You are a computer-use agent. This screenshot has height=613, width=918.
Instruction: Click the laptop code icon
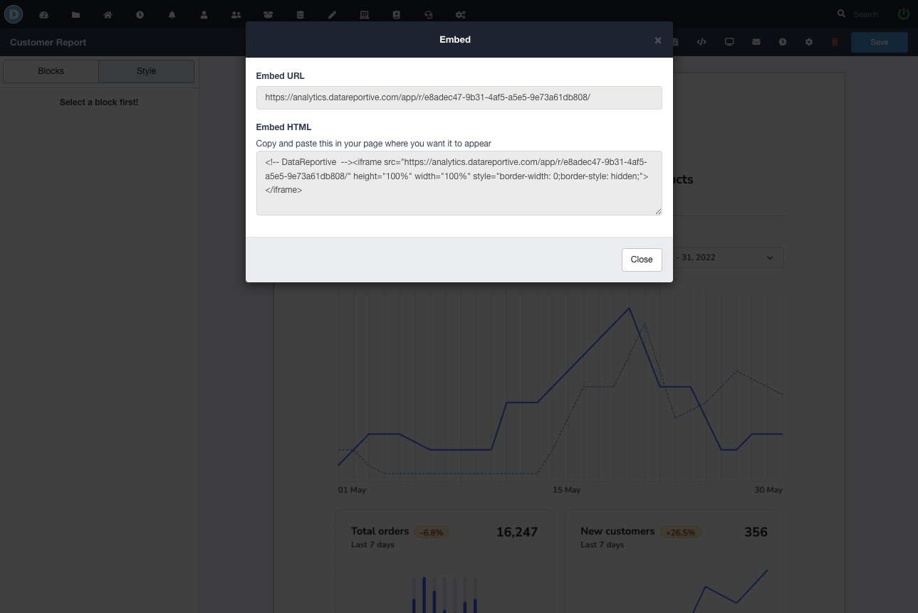coord(364,14)
